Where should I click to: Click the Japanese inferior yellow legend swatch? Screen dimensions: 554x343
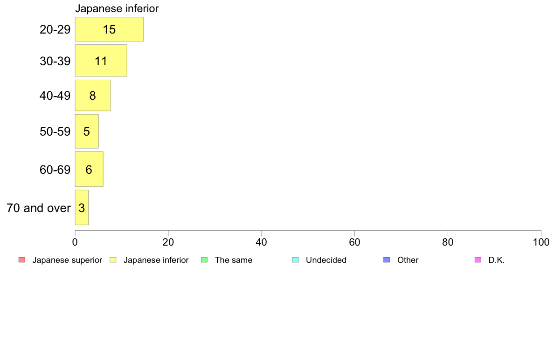113,260
